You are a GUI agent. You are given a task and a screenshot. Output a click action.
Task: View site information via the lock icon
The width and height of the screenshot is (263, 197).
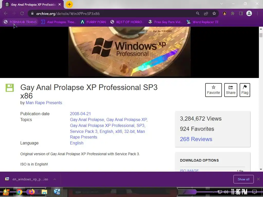click(x=32, y=13)
